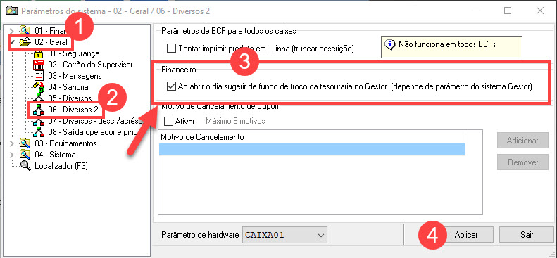This screenshot has height=258, width=557.
Task: Select the 06 - Diversos 2 tree icon
Action: (38, 110)
